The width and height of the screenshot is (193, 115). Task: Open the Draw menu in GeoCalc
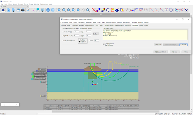point(31,4)
